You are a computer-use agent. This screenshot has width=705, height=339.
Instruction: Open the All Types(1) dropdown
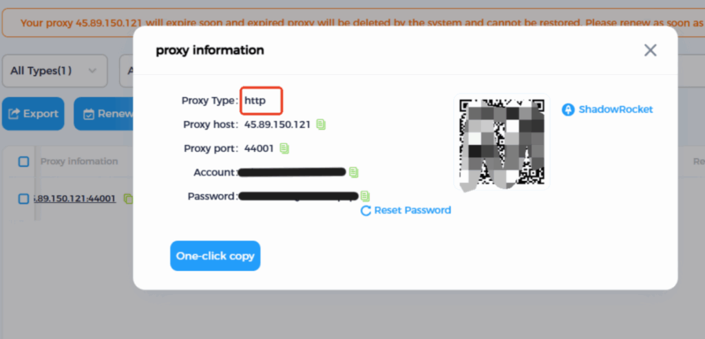click(55, 71)
